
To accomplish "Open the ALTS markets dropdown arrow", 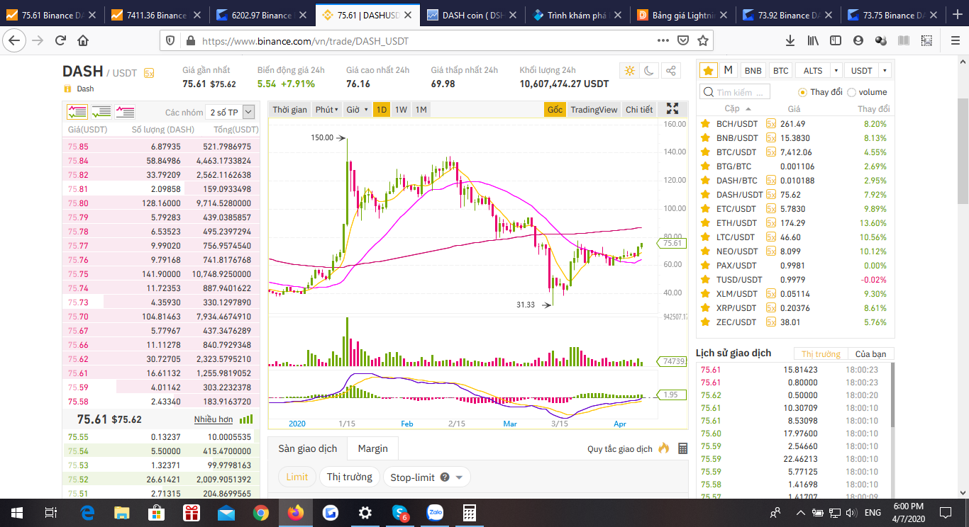I will point(836,71).
